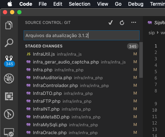The image size is (165, 137).
Task: Open the File menu
Action: [43, 4]
